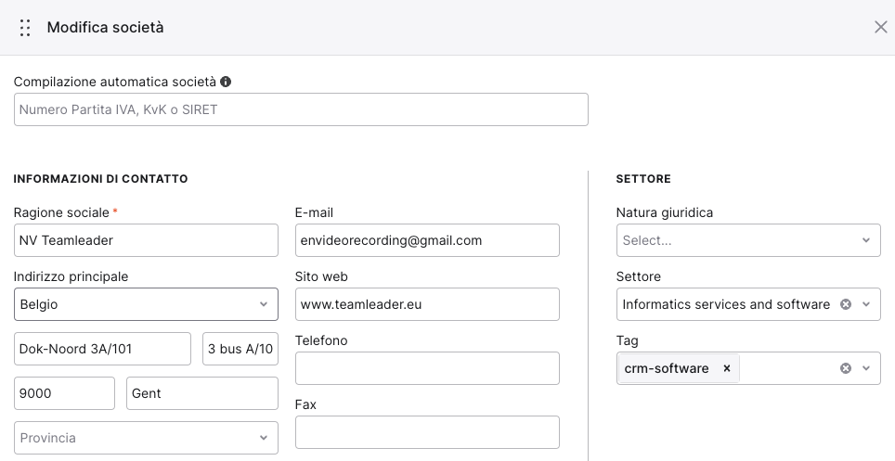Click the Ragione sociale field with NV Teamleader

[x=146, y=240]
